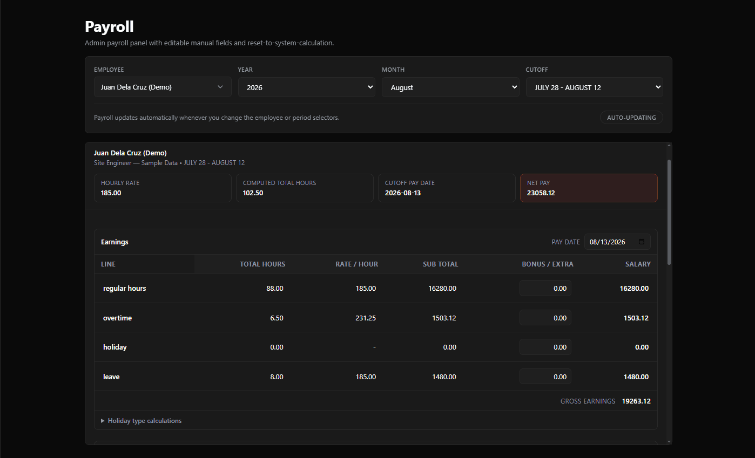
Task: Expand Holiday type calculations section
Action: (x=141, y=421)
